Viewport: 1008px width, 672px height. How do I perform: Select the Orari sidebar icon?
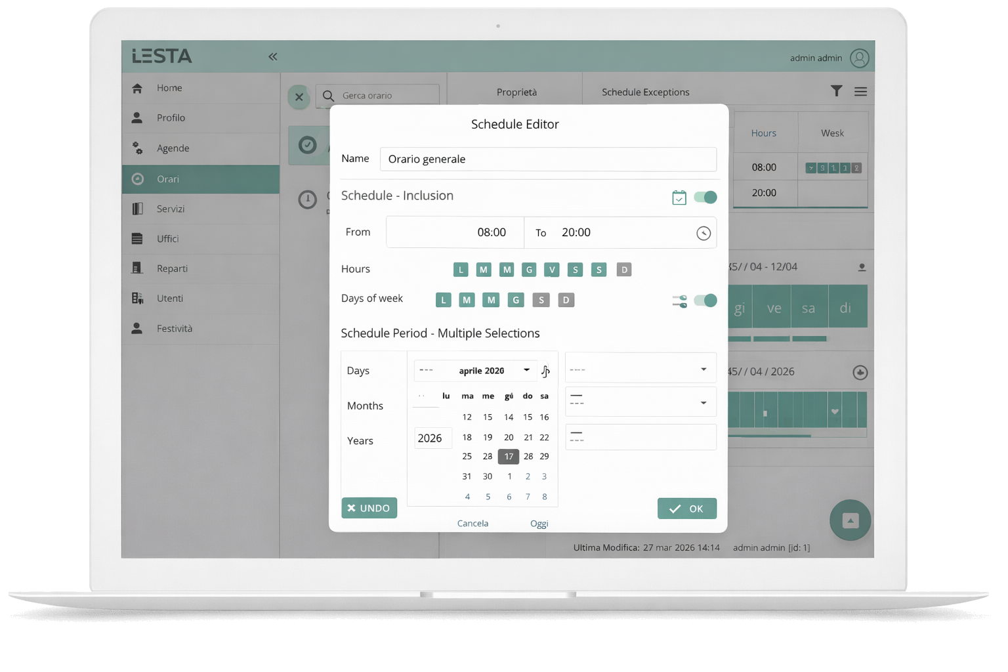(138, 178)
